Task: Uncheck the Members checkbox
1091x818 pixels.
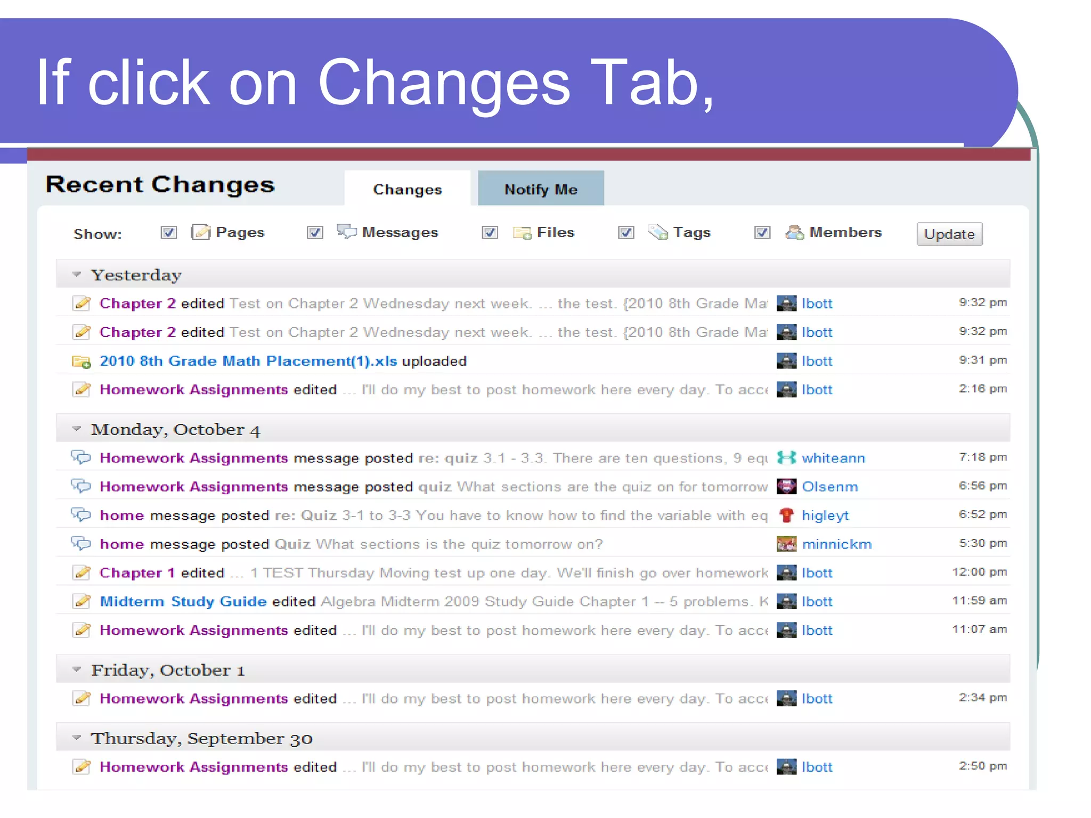Action: click(x=762, y=233)
